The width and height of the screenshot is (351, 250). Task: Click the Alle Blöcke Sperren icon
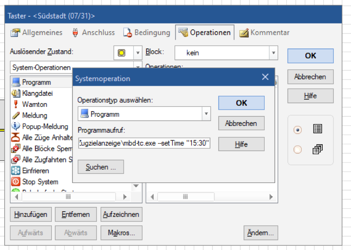[16, 148]
